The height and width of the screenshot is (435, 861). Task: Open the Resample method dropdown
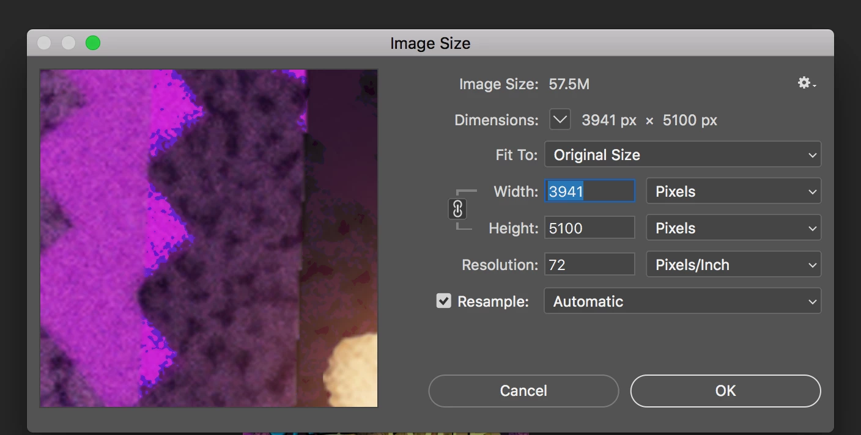coord(682,301)
